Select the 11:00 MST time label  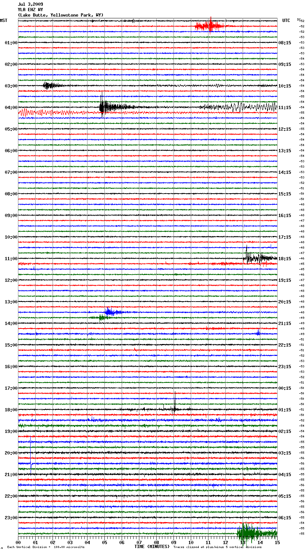(11, 259)
